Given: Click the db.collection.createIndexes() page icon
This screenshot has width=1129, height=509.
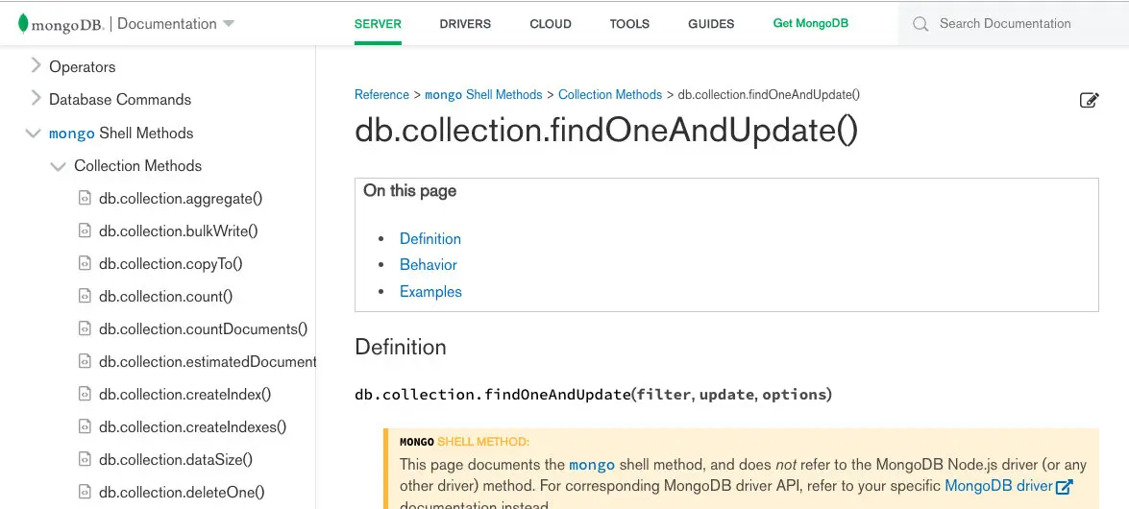Looking at the screenshot, I should pyautogui.click(x=85, y=426).
